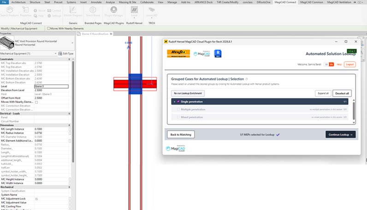This screenshot has height=210, width=367.
Task: Open the Rudolf Hensel Insert dropdown arrow
Action: (x=134, y=18)
